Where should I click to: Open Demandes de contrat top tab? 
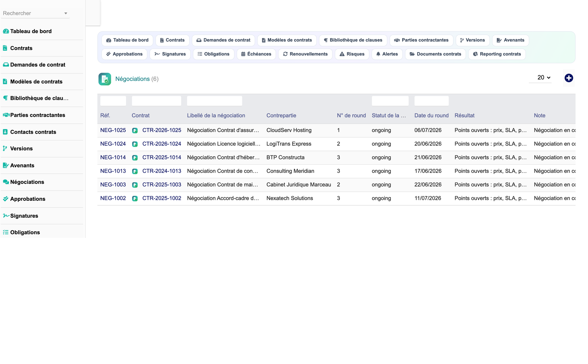click(223, 40)
